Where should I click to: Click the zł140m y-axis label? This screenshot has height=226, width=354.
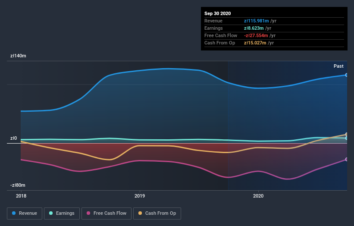(x=18, y=56)
